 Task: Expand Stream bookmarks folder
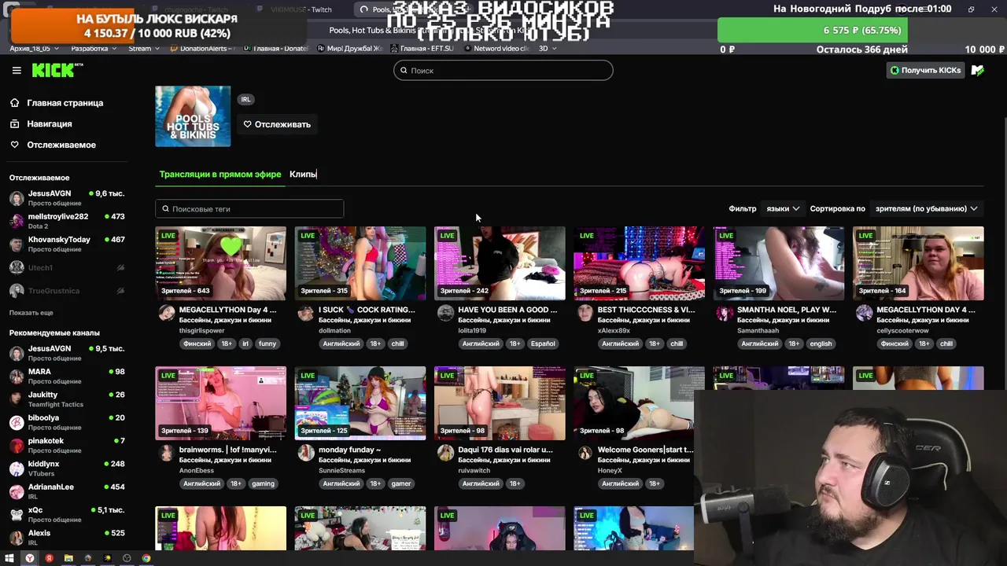[x=144, y=48]
